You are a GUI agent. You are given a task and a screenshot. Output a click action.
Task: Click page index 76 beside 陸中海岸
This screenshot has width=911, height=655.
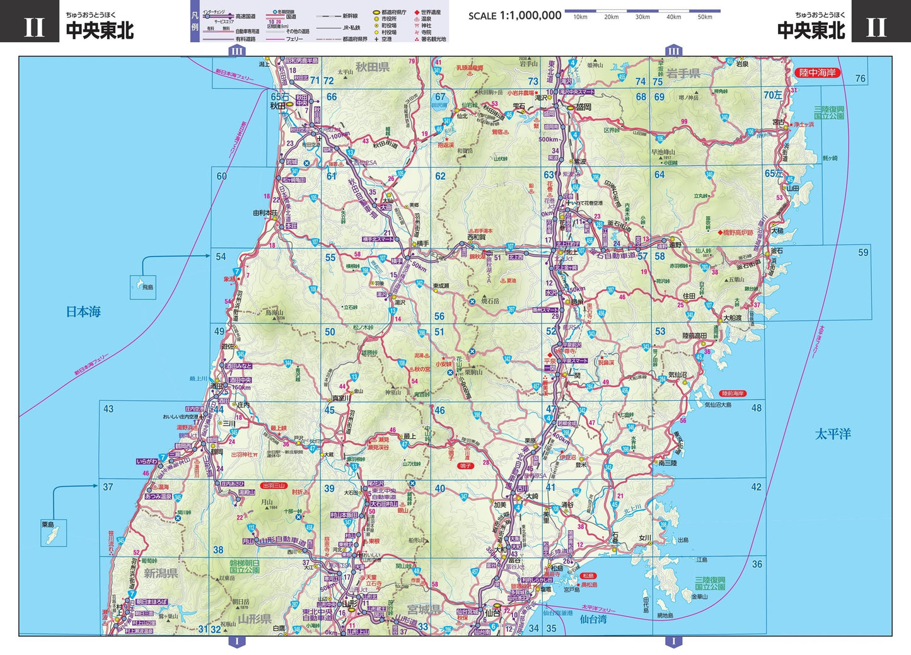click(x=861, y=79)
